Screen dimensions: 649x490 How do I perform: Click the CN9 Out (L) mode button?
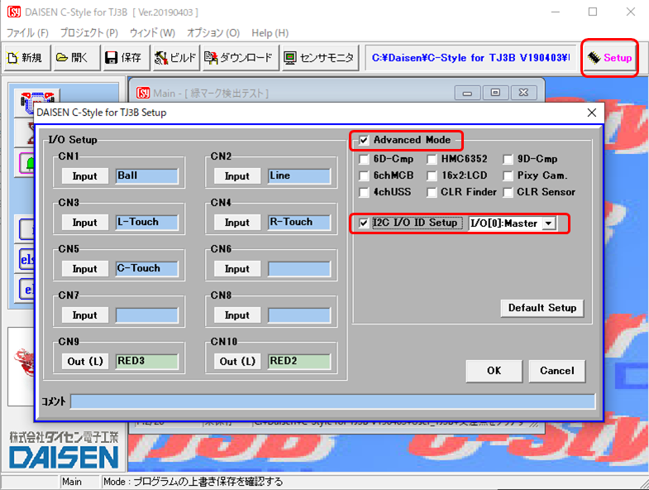click(85, 362)
